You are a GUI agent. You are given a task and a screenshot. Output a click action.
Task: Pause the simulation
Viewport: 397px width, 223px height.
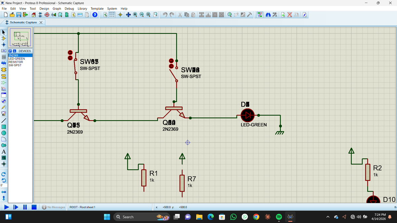(x=25, y=207)
